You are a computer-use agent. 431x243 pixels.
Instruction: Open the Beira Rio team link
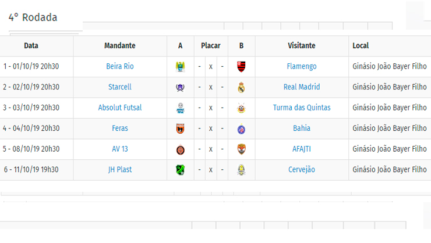pyautogui.click(x=120, y=66)
